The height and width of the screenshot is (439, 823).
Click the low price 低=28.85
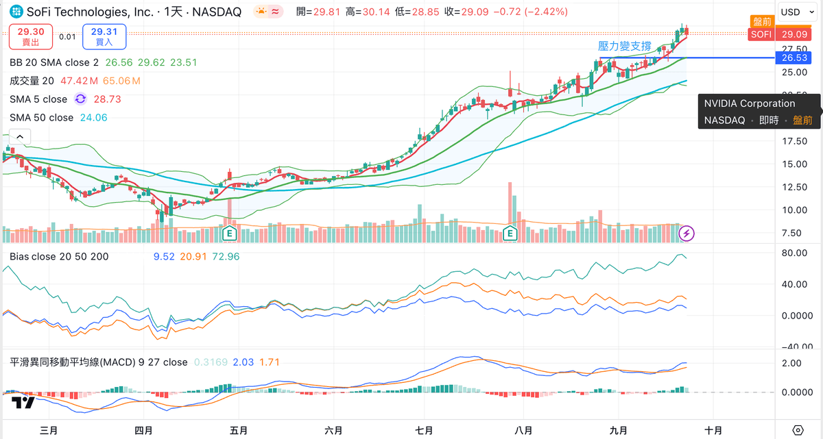pos(418,12)
